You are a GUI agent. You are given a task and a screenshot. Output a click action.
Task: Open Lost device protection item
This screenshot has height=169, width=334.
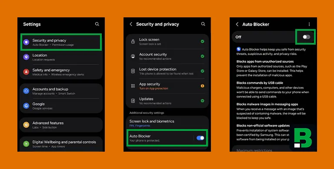(x=167, y=71)
